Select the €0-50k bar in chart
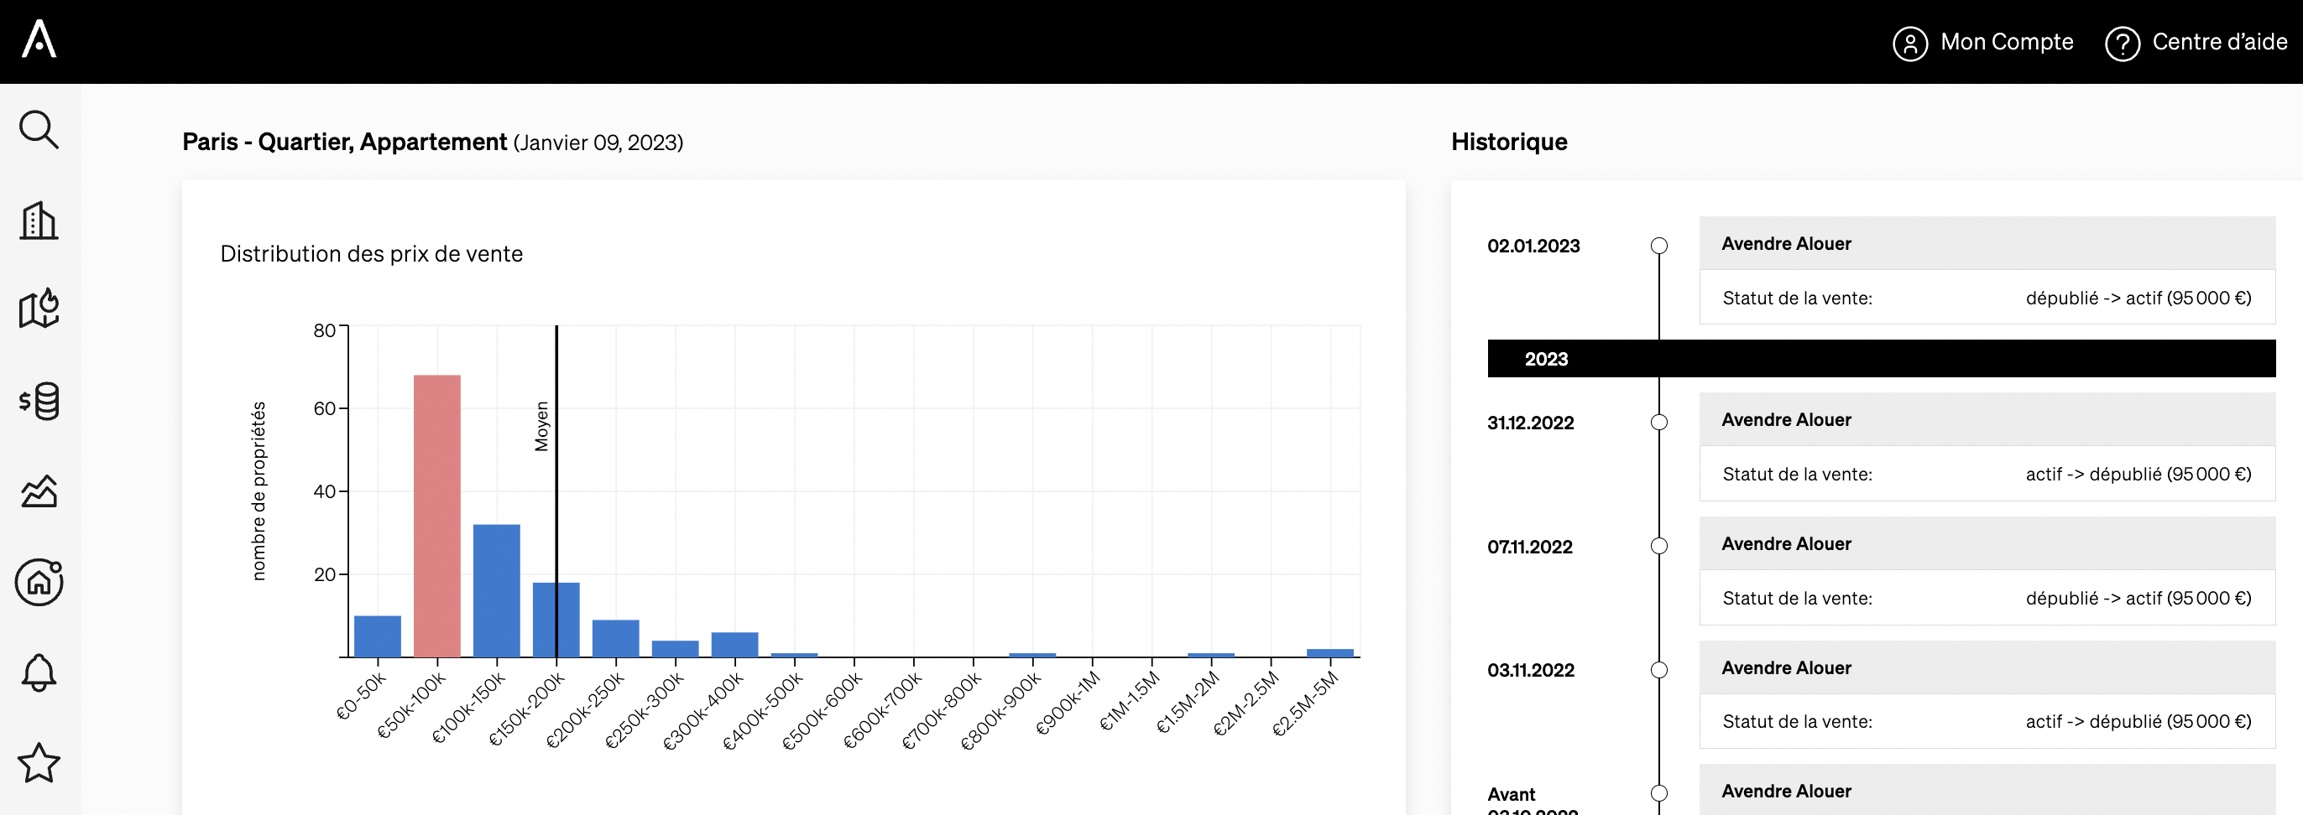Image resolution: width=2303 pixels, height=815 pixels. (378, 636)
